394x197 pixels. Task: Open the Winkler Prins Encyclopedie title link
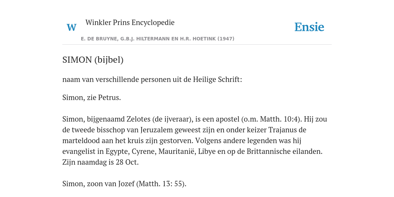pyautogui.click(x=130, y=22)
